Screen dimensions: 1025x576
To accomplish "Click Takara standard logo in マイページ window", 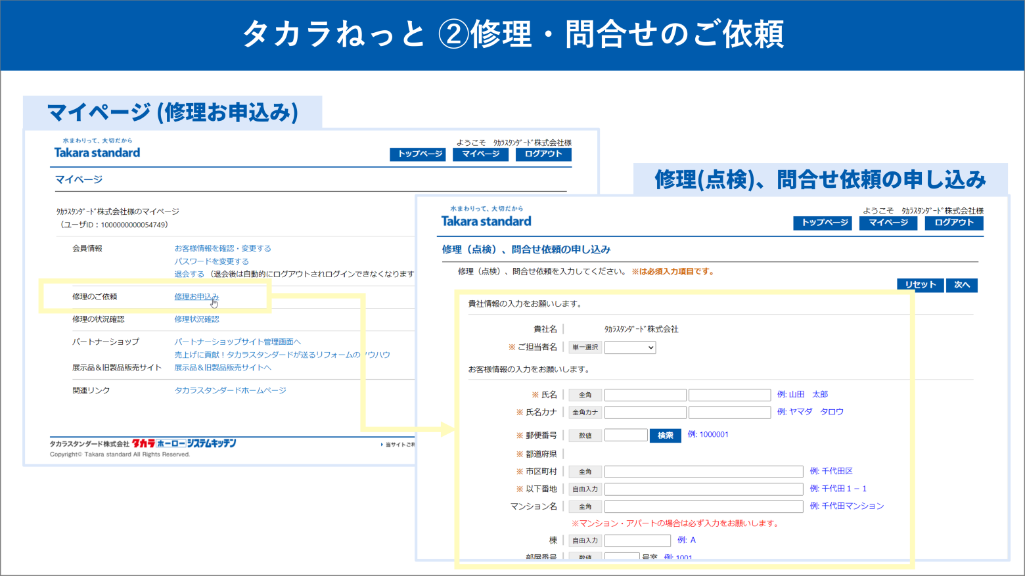I will point(97,149).
